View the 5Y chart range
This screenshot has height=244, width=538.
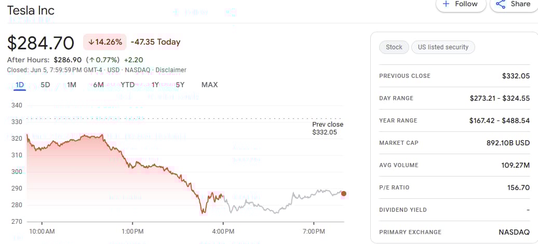tap(180, 85)
